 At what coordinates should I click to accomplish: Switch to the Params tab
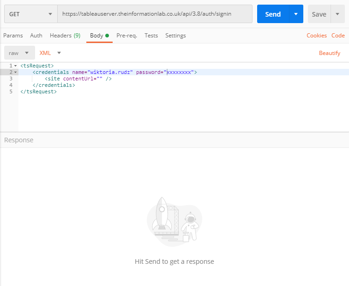[13, 36]
